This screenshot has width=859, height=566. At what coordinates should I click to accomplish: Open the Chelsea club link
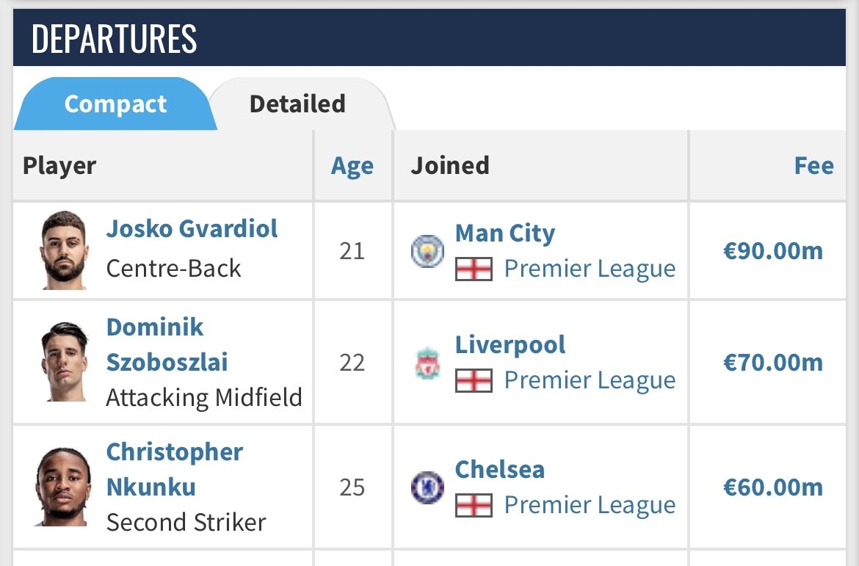coord(500,470)
